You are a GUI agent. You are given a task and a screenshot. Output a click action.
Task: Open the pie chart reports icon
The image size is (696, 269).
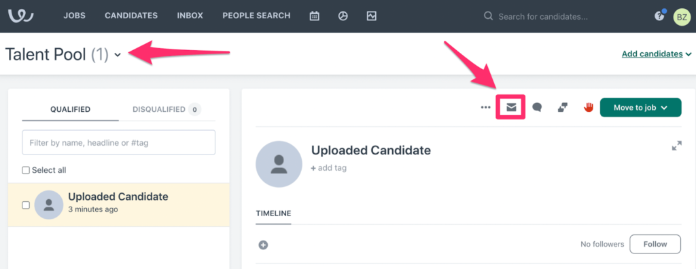pos(343,16)
